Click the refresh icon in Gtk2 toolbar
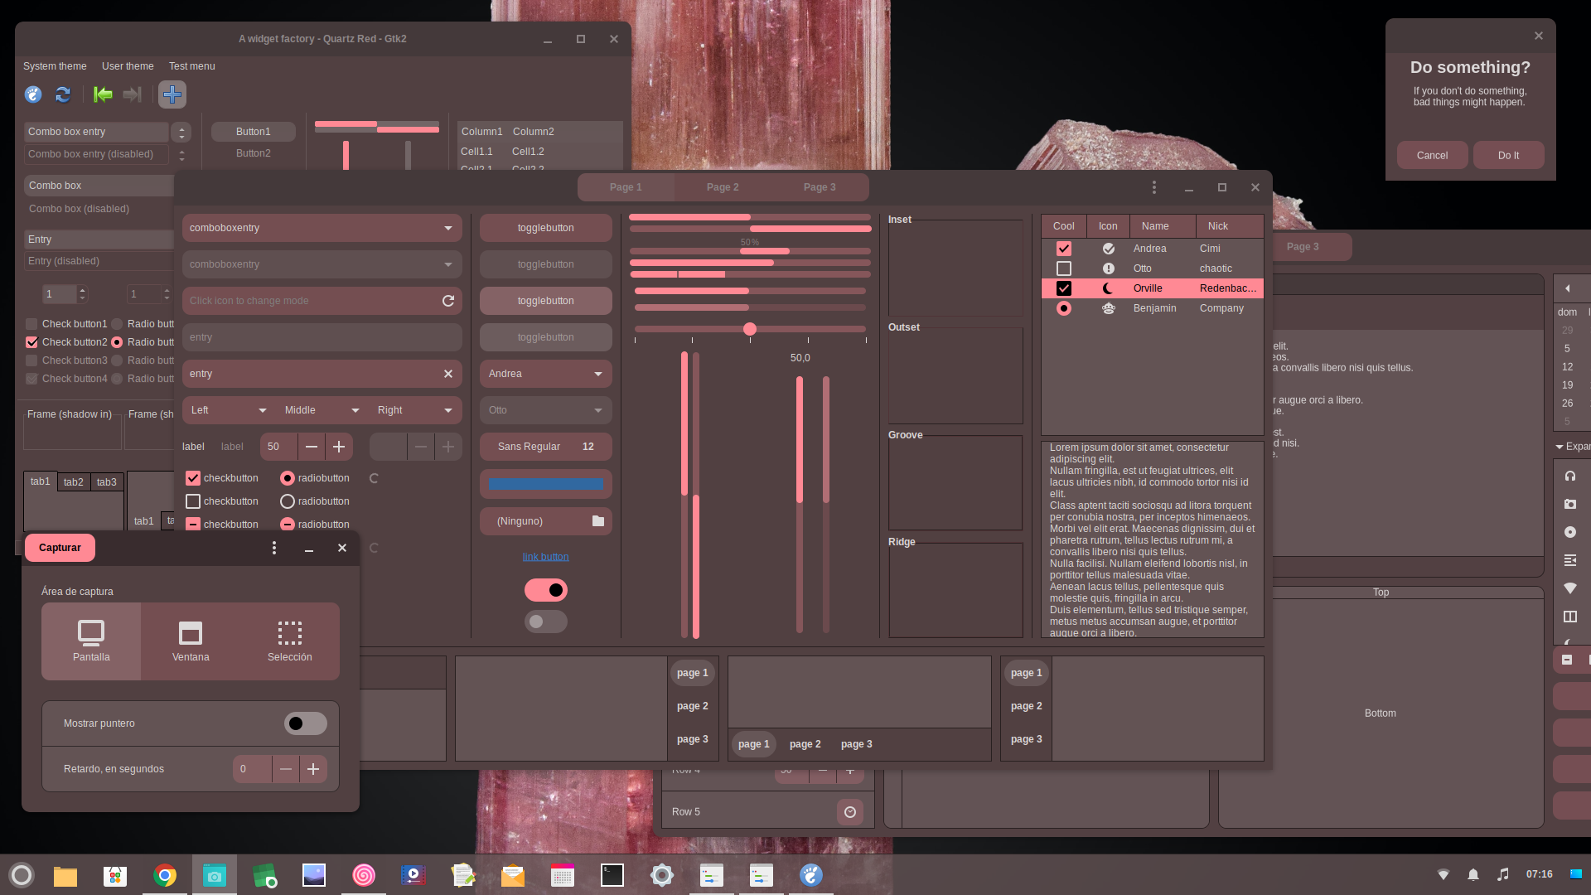Screen dimensions: 1591x895 pyautogui.click(x=63, y=94)
